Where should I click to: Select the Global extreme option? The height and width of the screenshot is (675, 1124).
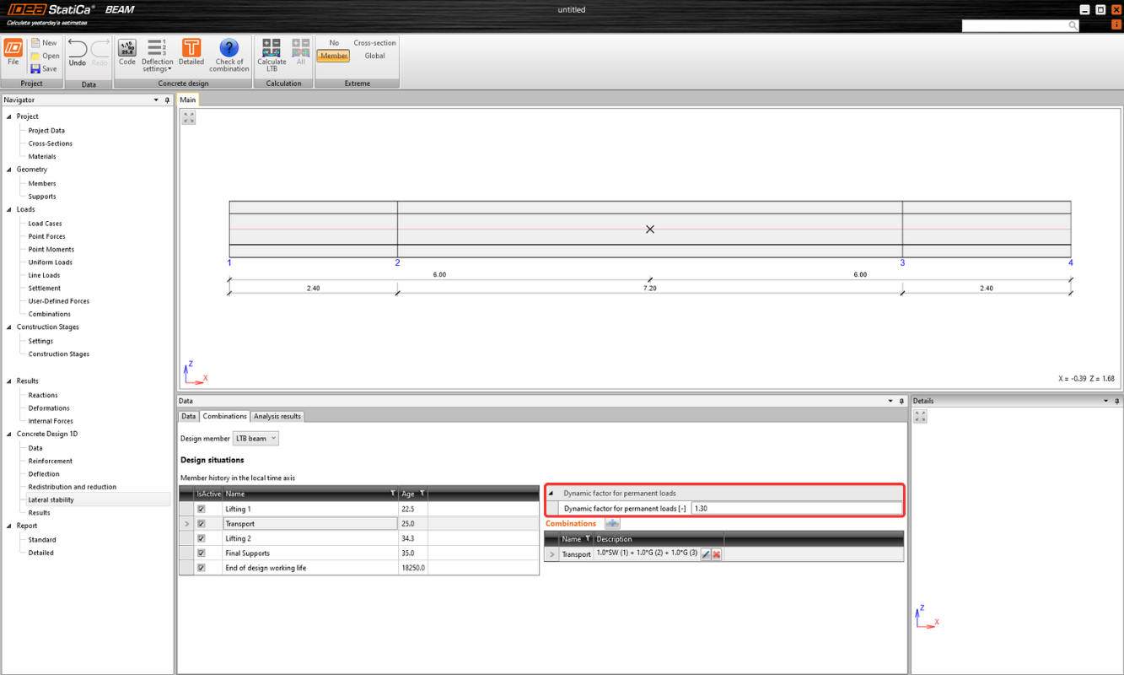[374, 57]
